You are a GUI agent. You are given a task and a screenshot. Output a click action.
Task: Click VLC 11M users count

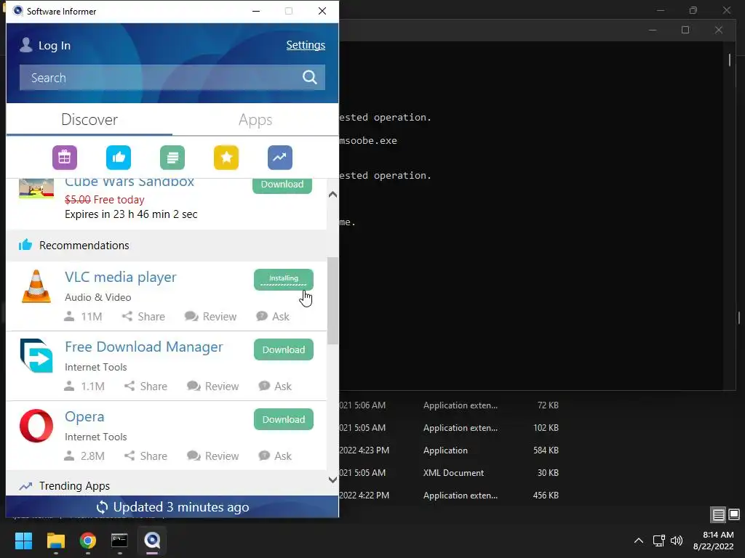pyautogui.click(x=83, y=317)
